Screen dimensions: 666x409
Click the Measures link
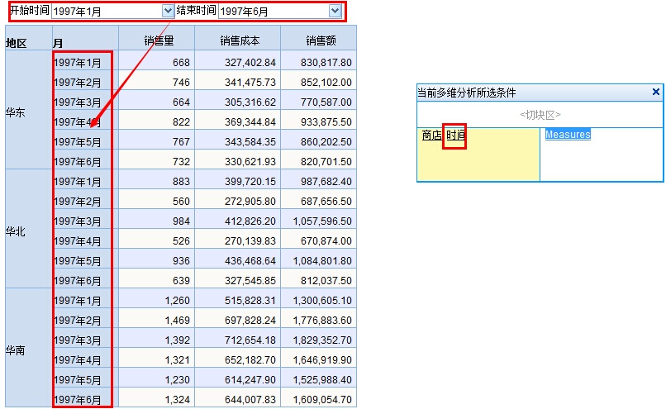[x=568, y=135]
